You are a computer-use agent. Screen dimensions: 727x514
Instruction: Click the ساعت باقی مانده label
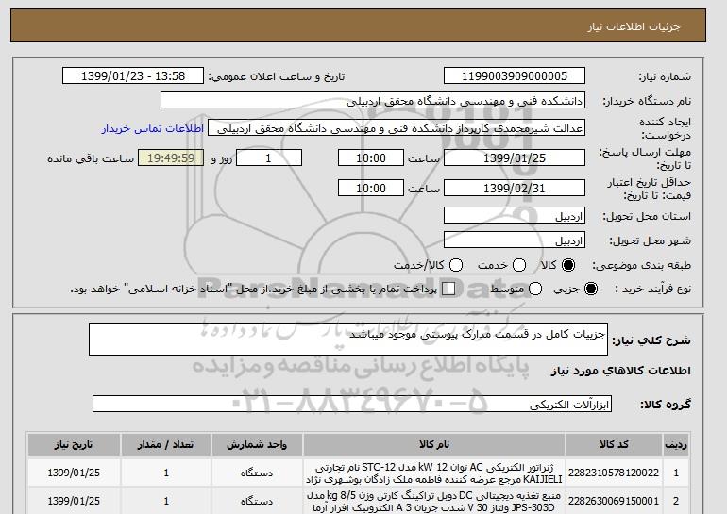(91, 158)
